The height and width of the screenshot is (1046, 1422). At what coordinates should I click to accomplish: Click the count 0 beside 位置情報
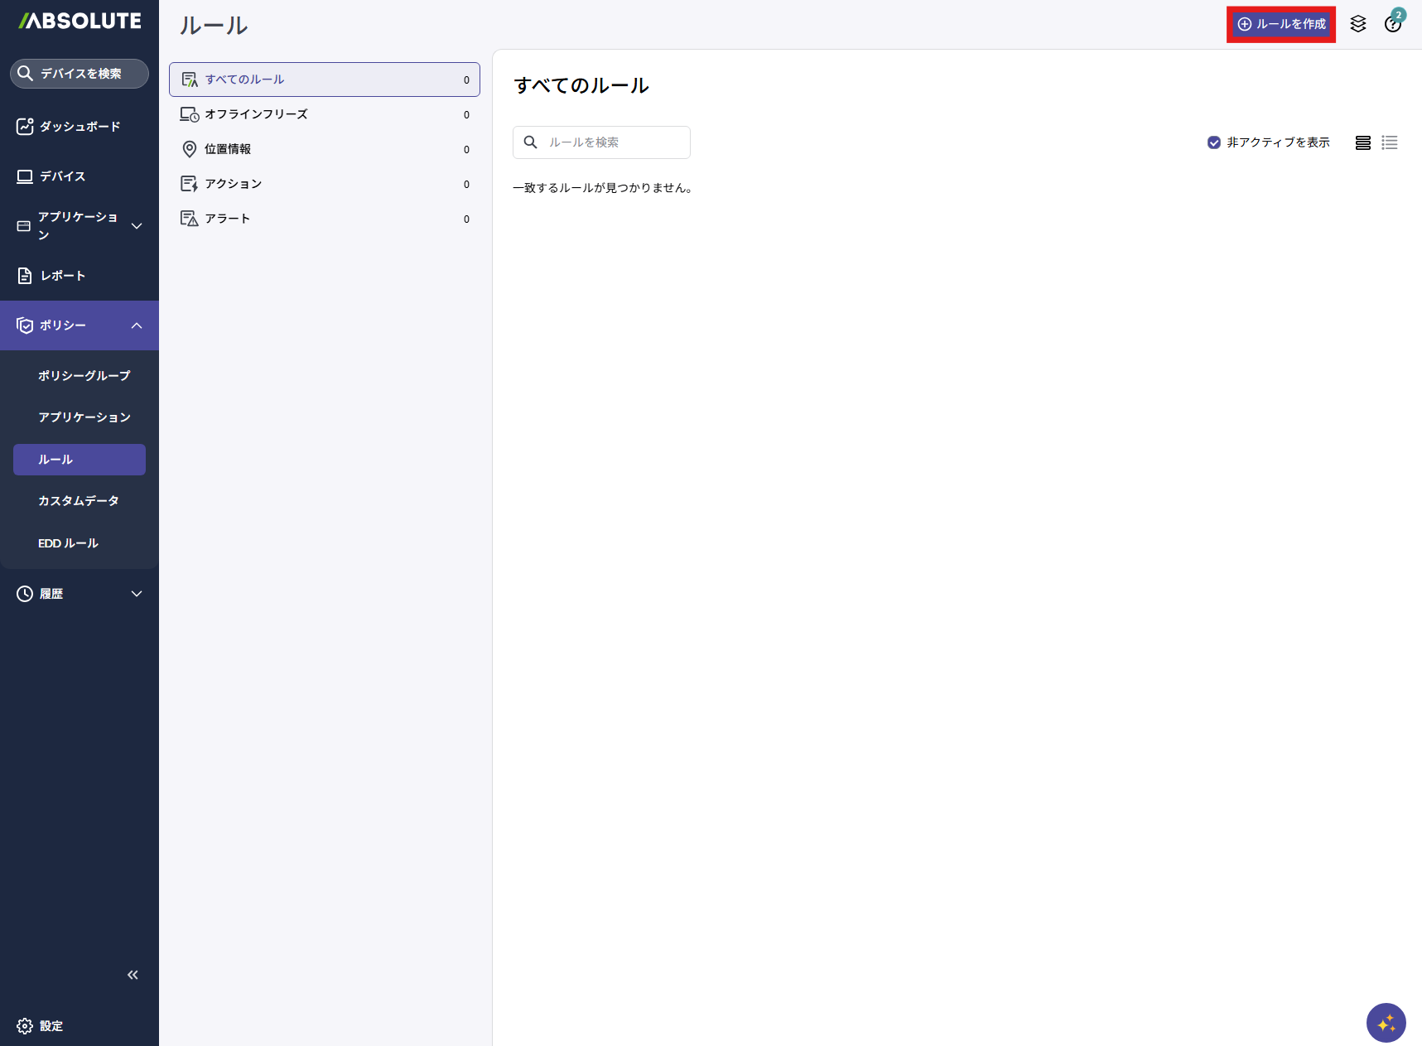pyautogui.click(x=466, y=150)
